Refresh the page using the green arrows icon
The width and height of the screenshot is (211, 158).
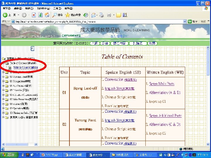(x=40, y=15)
